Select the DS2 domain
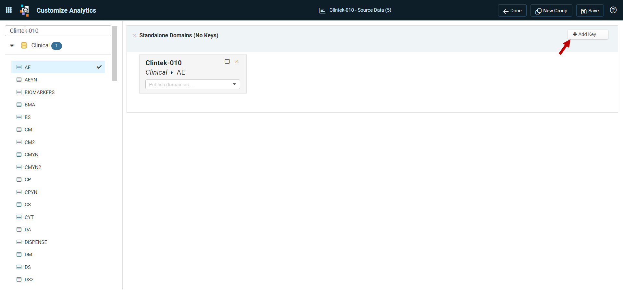Screen dimensions: 623x290 click(29, 280)
